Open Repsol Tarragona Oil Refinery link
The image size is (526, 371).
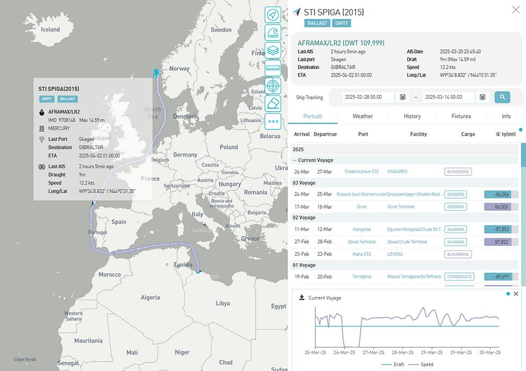(x=414, y=277)
